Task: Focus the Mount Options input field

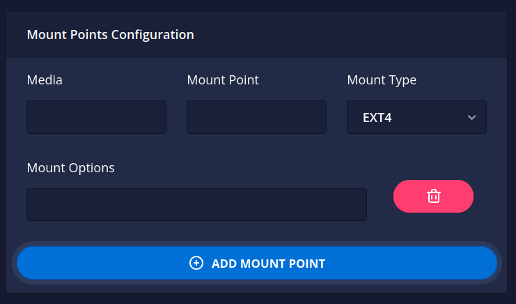Action: click(x=196, y=204)
